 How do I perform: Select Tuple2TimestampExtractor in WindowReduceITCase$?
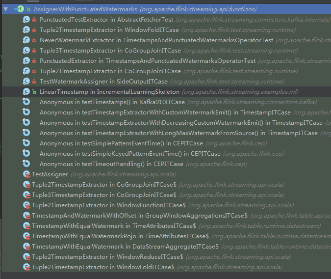pos(107,257)
